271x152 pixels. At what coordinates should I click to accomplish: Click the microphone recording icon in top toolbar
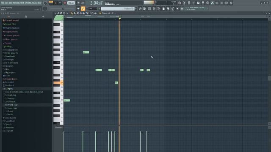pos(189,3)
